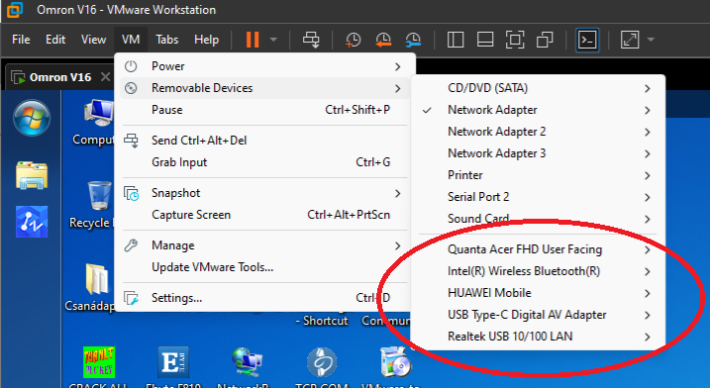Viewport: 710px width, 388px height.
Task: Close the Omron V16 tab
Action: [105, 76]
